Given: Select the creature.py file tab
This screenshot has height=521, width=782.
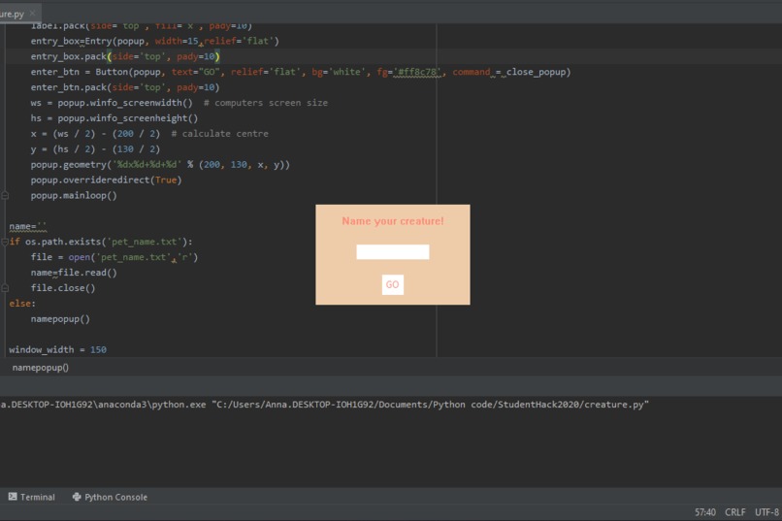Looking at the screenshot, I should click(12, 14).
